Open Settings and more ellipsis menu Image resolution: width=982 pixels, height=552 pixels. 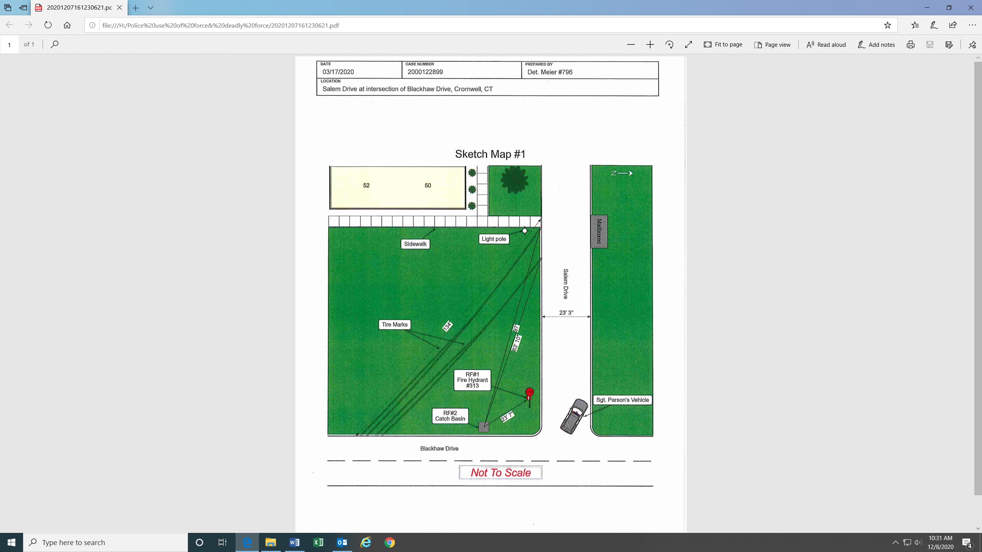coord(972,25)
